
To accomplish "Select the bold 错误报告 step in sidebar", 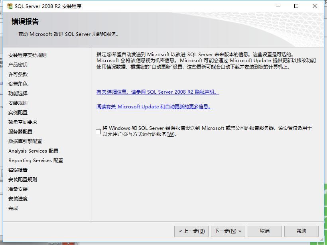I will (18, 170).
